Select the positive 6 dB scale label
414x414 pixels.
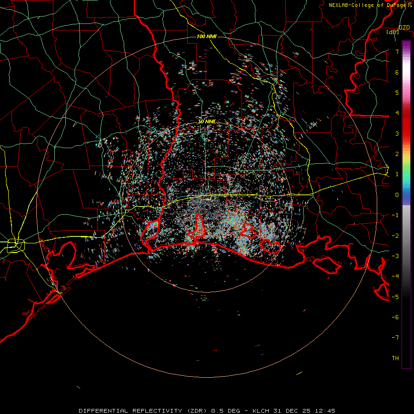(x=397, y=72)
